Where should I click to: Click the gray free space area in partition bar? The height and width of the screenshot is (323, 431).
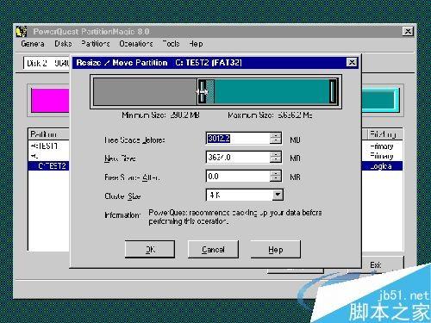click(146, 91)
